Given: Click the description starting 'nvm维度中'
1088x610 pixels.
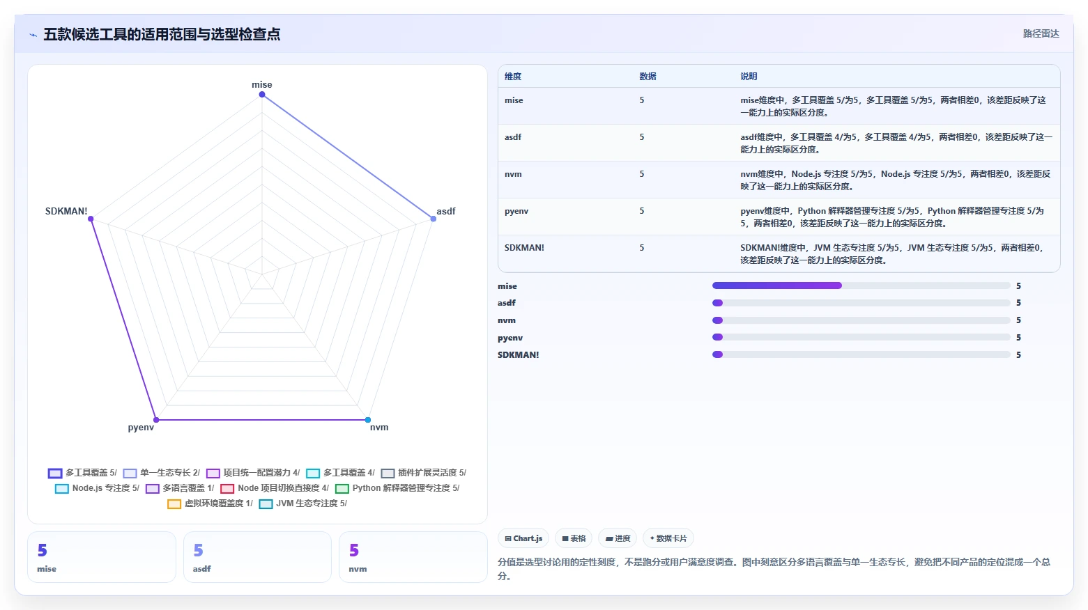Looking at the screenshot, I should pyautogui.click(x=896, y=180).
